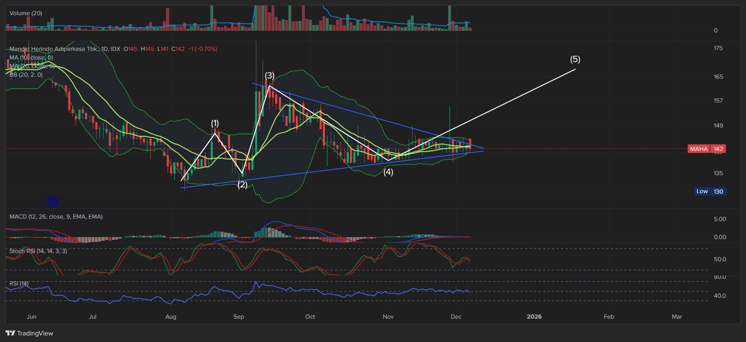Click the blue Low 130 price tag
Screen dimensions: 746x342
point(710,192)
